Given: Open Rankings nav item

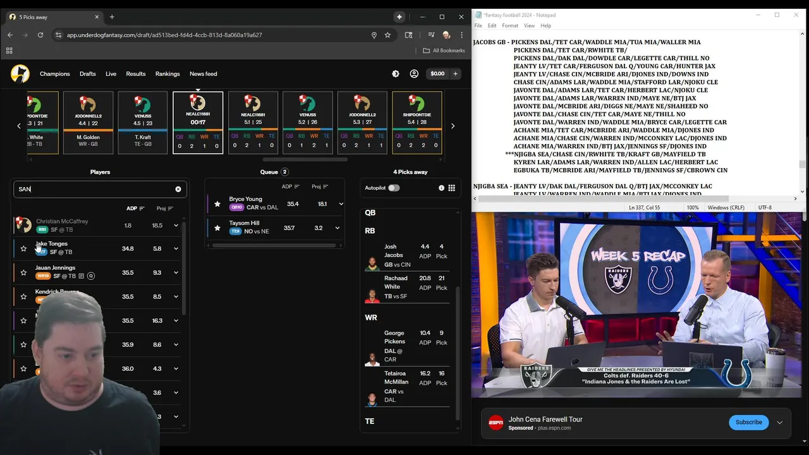Looking at the screenshot, I should coord(167,74).
